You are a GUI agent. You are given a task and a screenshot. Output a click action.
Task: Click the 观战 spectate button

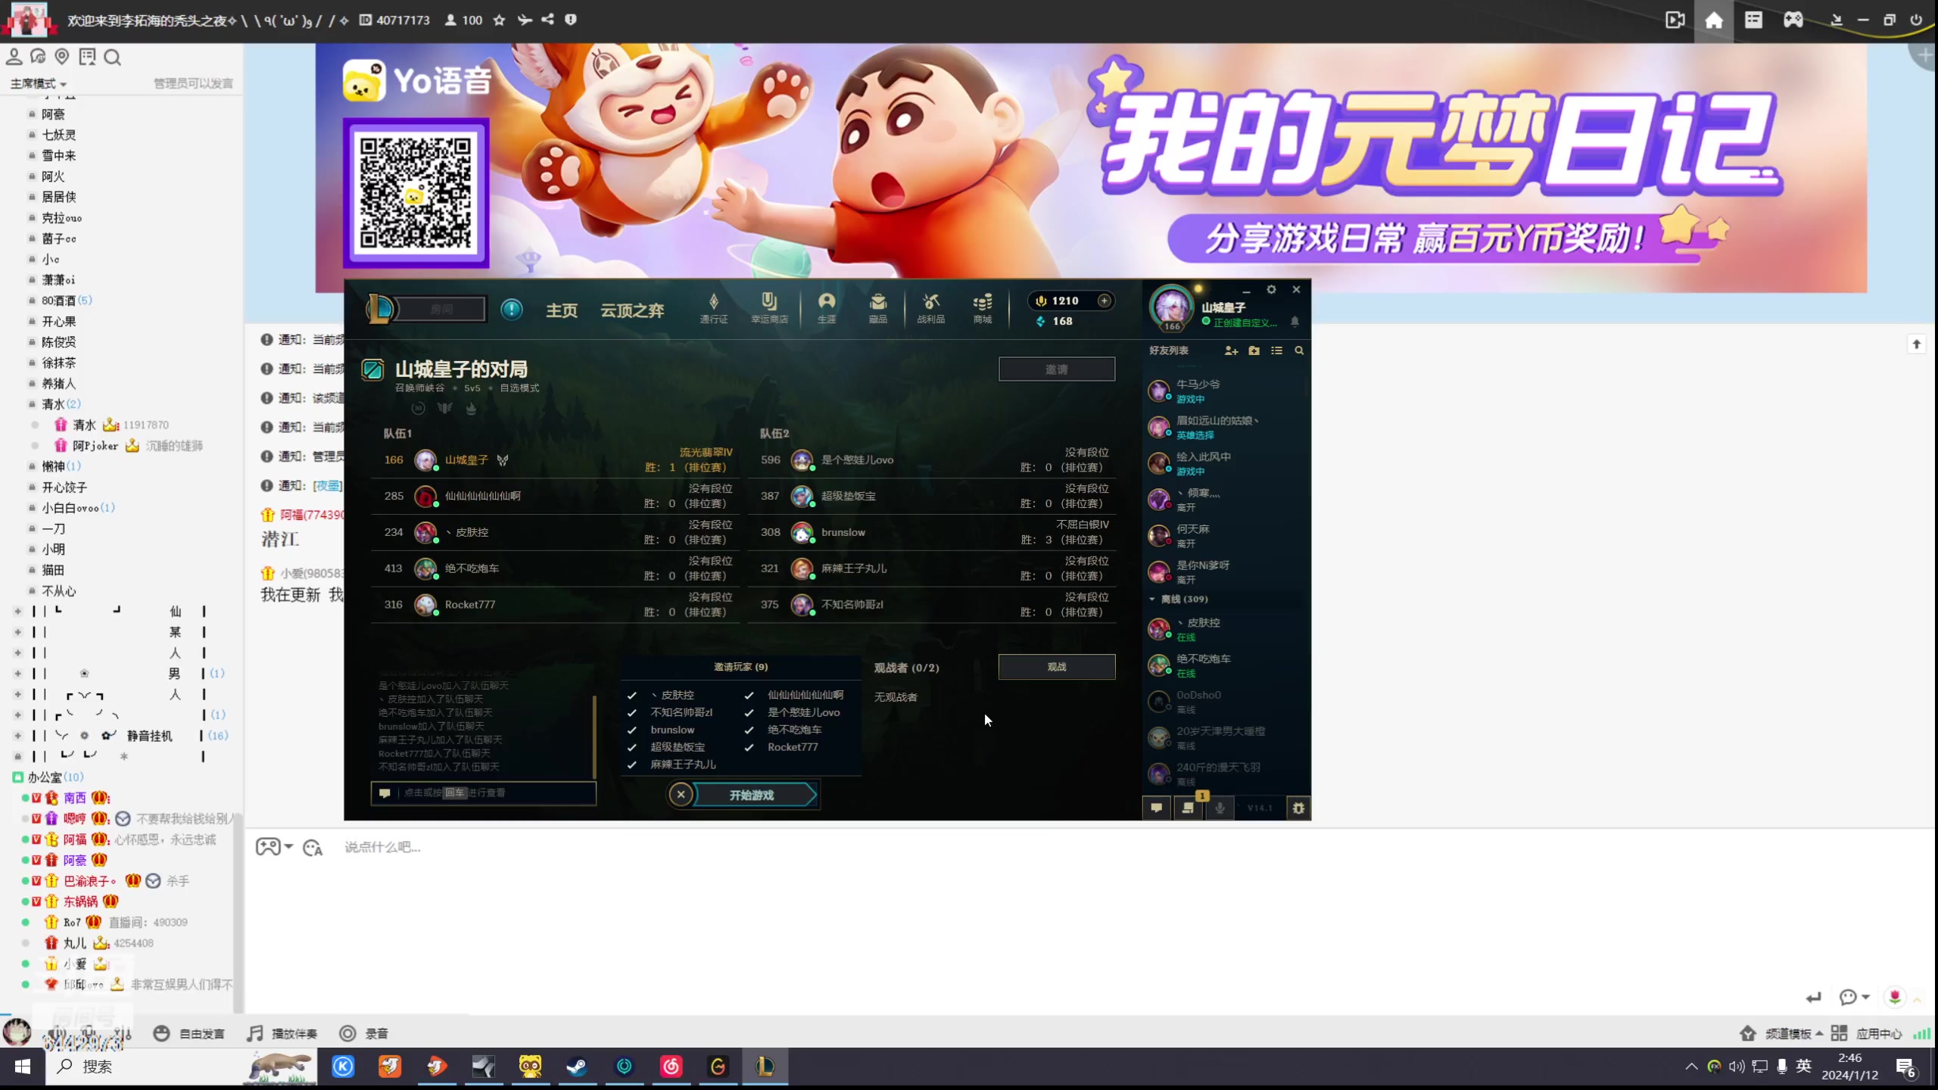(1056, 666)
